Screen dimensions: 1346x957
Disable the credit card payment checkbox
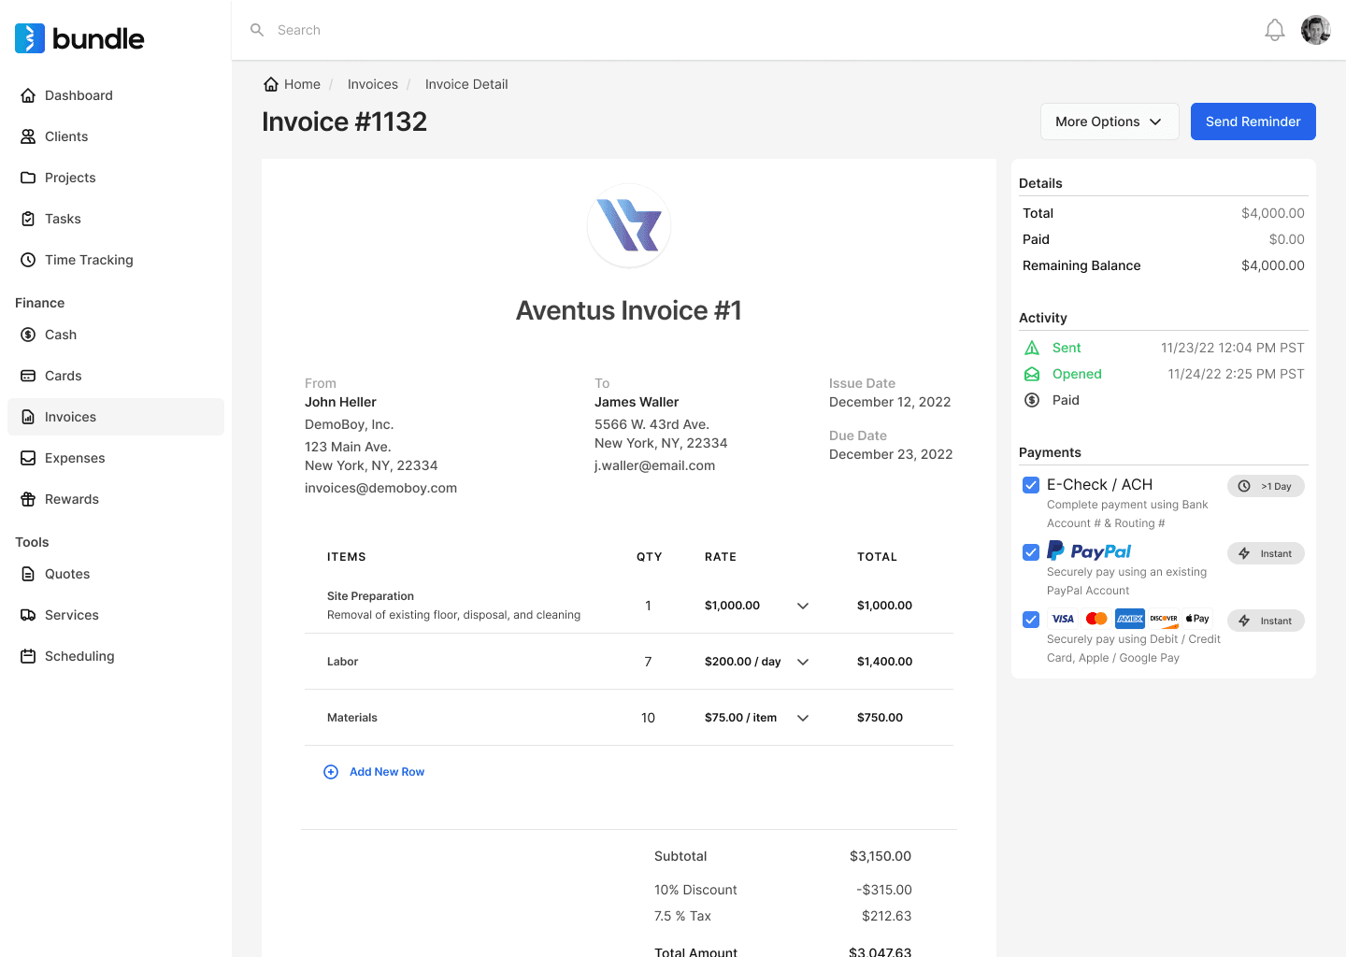point(1031,620)
